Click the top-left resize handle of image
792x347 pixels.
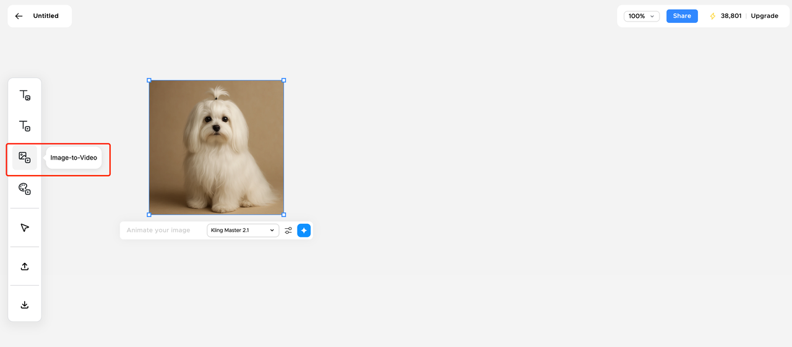(x=149, y=80)
